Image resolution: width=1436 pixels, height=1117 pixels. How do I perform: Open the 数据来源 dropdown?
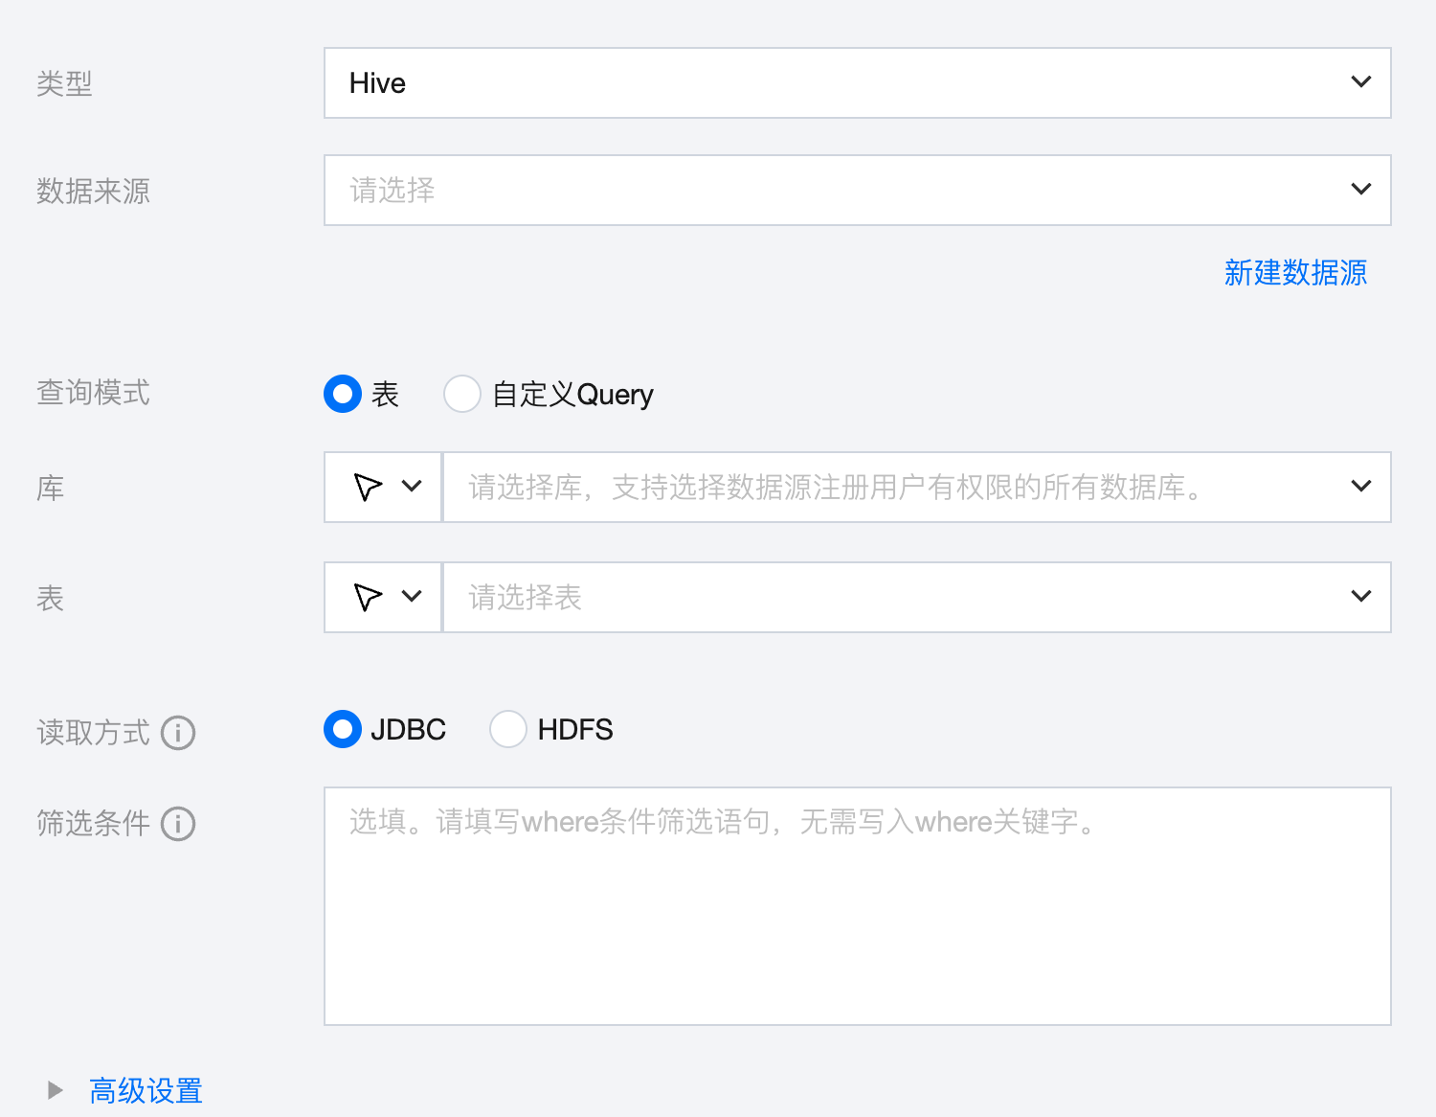[858, 191]
